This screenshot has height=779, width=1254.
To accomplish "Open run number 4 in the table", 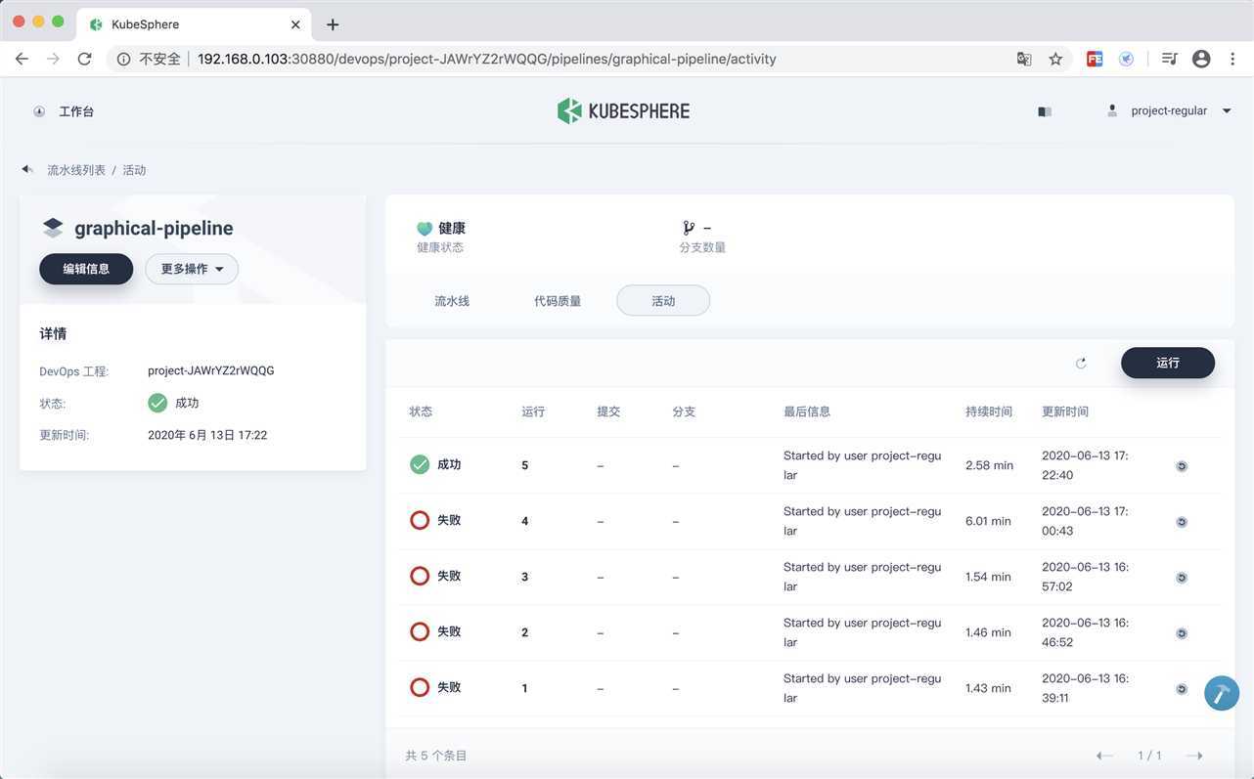I will coord(525,521).
